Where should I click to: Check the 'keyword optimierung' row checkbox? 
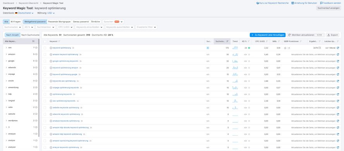coord(45,48)
